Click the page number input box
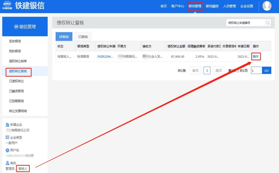This screenshot has height=173, width=279. 256,70
